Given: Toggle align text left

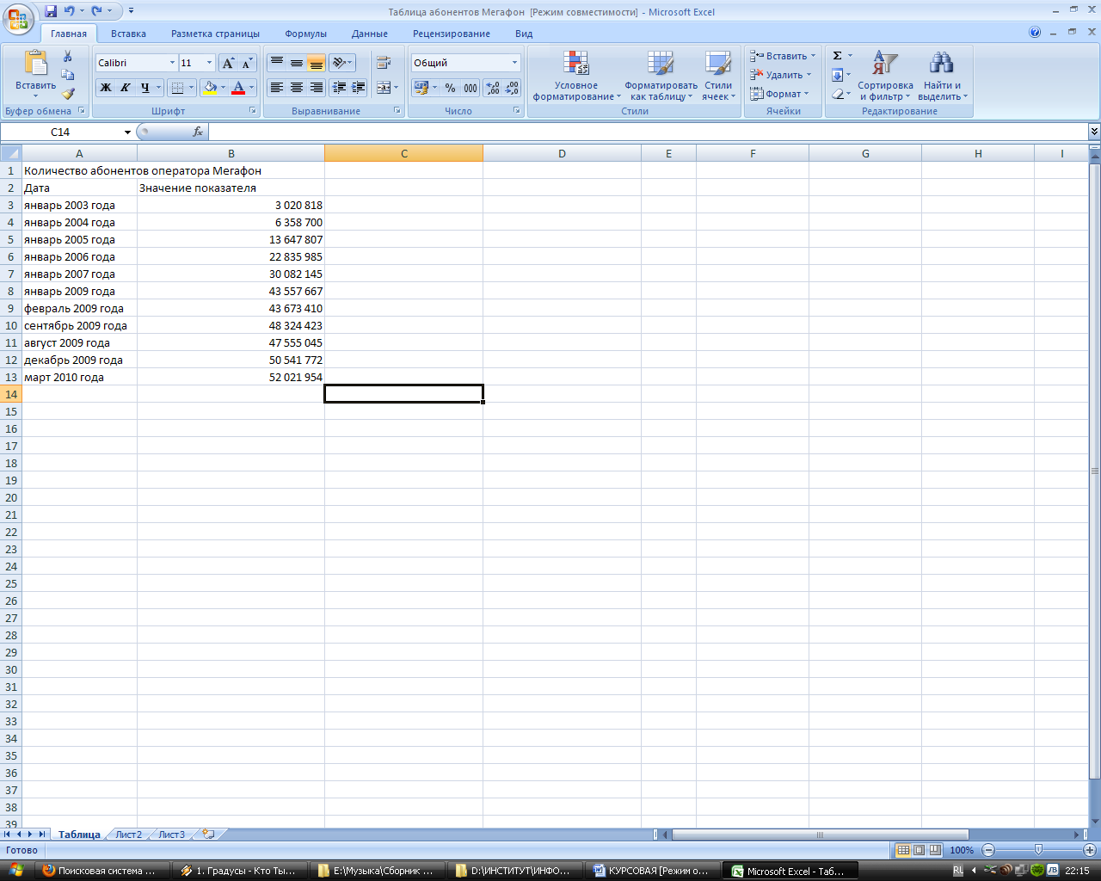Looking at the screenshot, I should click(277, 88).
